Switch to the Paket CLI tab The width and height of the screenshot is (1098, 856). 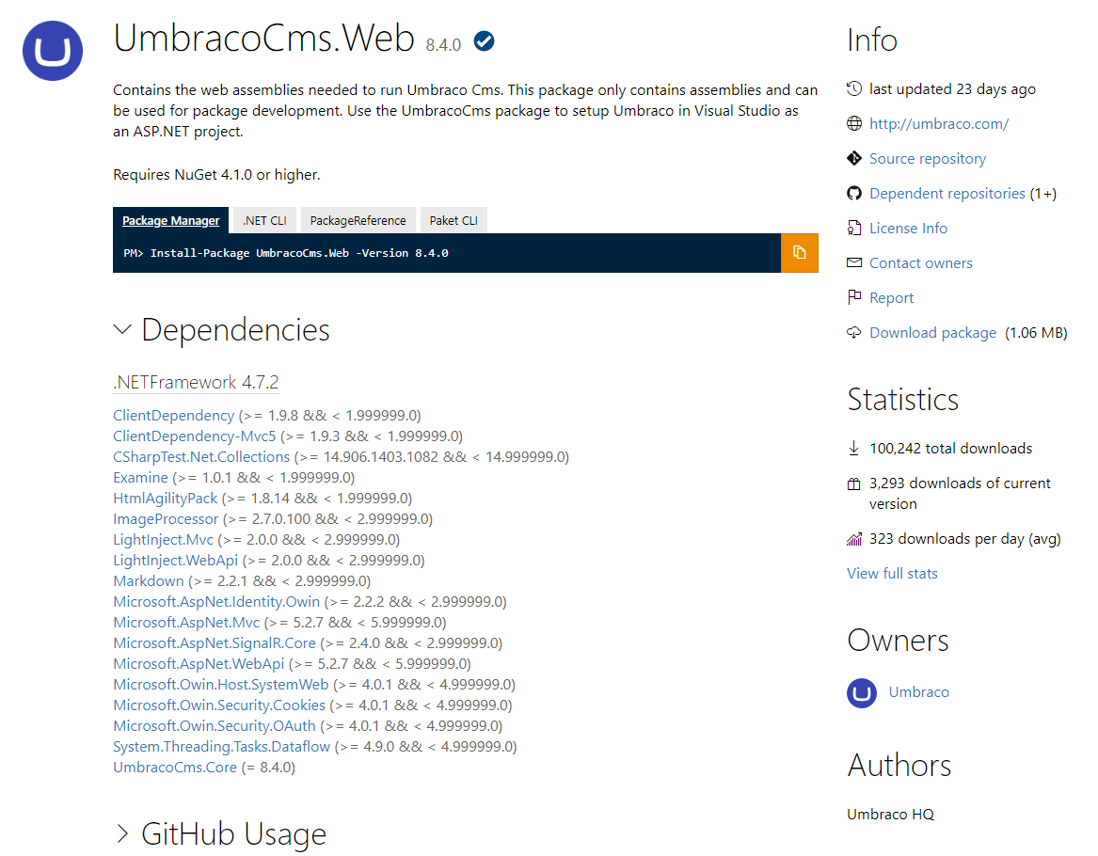coord(454,220)
